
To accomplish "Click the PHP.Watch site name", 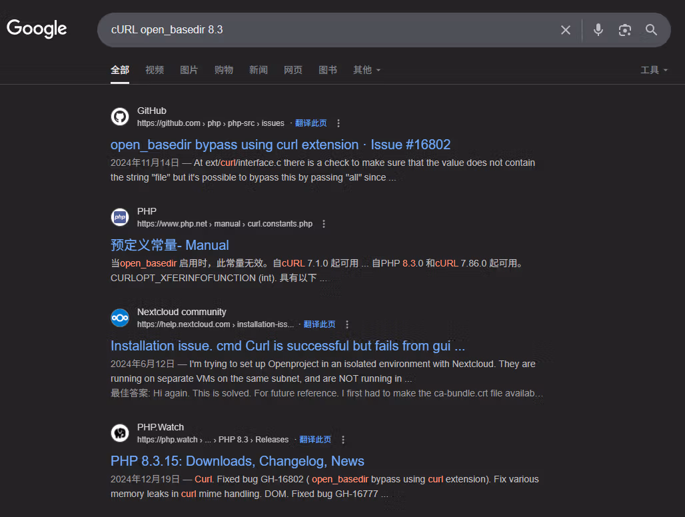I will [x=161, y=428].
